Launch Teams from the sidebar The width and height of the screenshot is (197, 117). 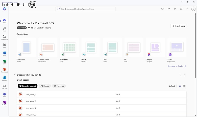(4, 95)
